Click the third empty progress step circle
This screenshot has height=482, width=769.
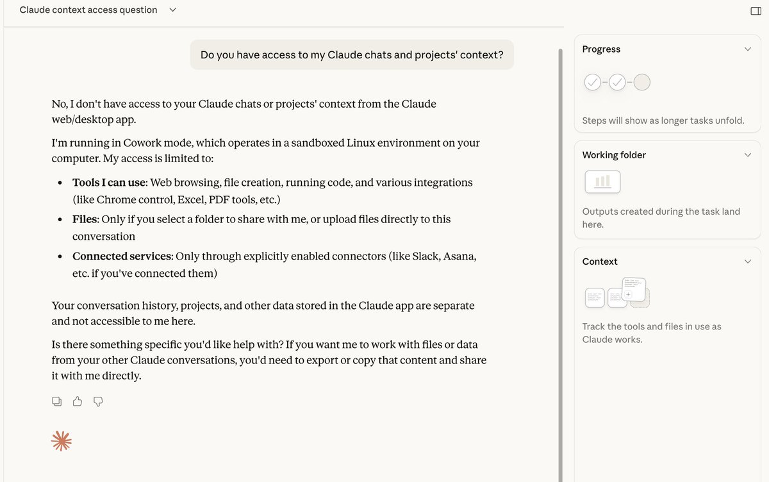pos(641,82)
